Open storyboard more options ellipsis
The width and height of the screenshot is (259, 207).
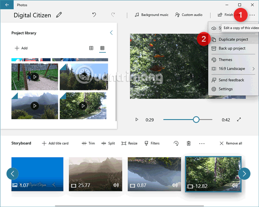pyautogui.click(x=202, y=143)
